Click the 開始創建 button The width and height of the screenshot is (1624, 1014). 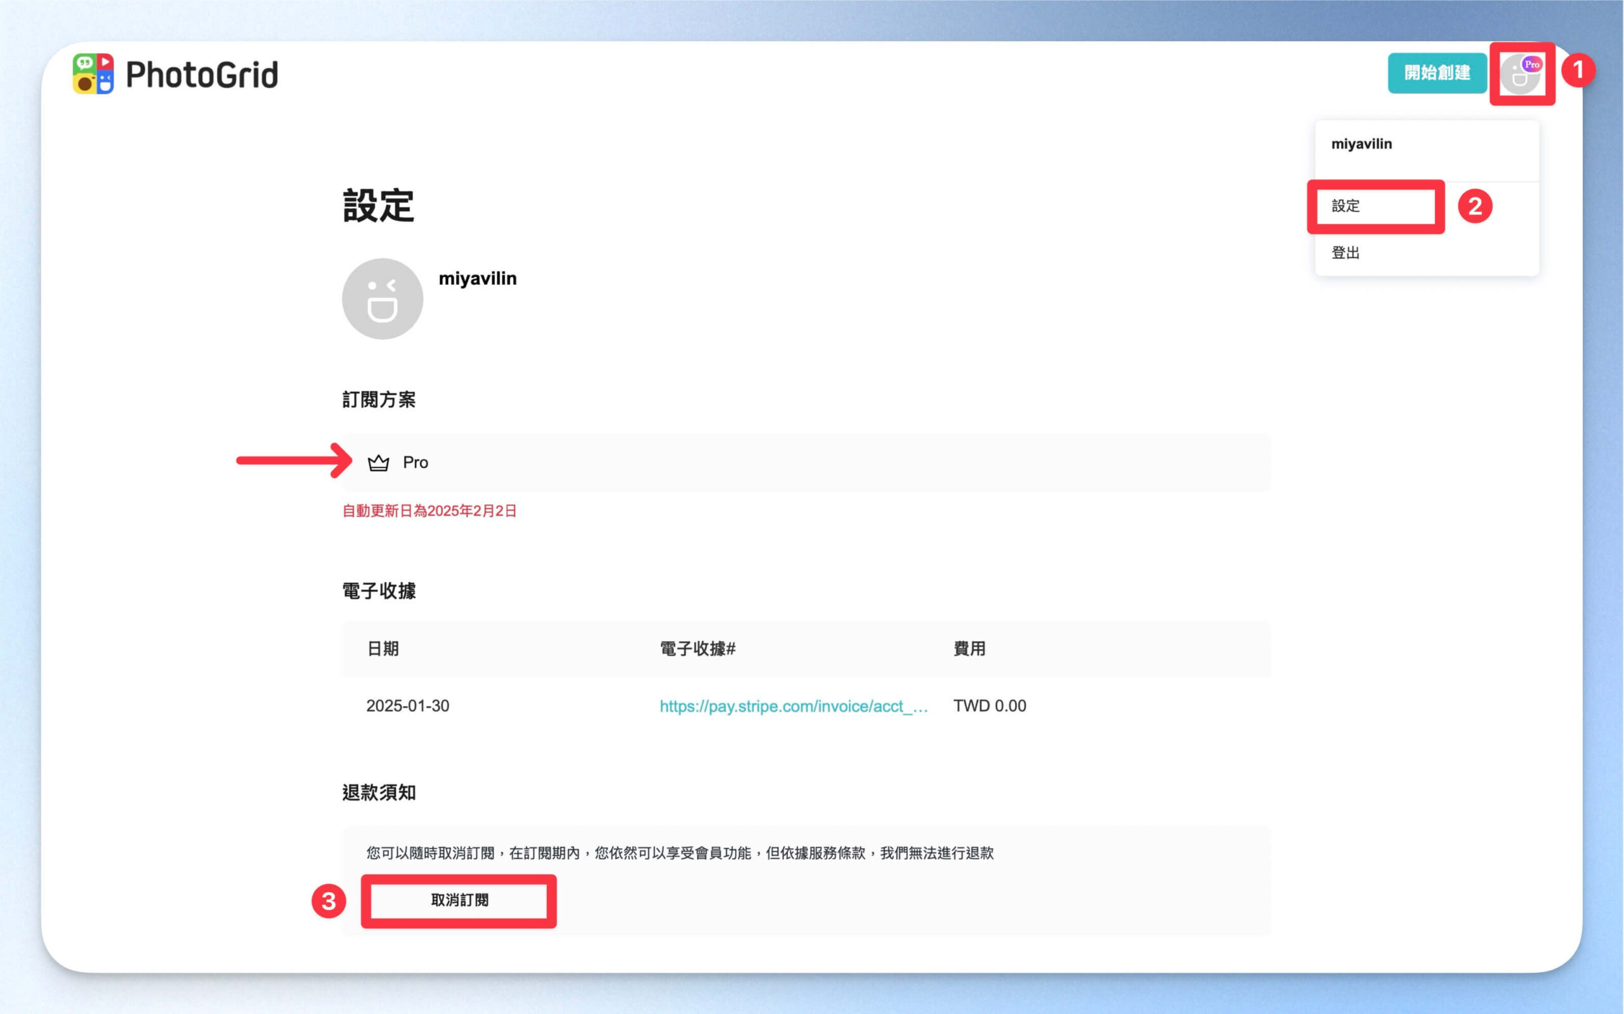click(x=1437, y=72)
